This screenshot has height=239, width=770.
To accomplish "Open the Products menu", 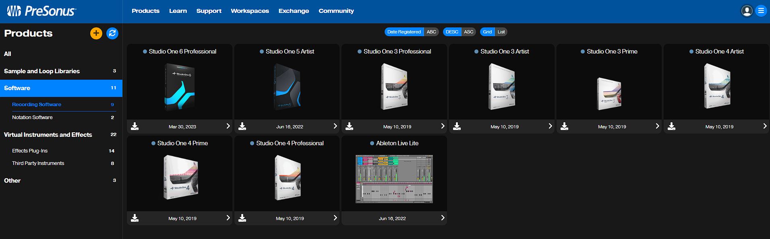I will [145, 11].
